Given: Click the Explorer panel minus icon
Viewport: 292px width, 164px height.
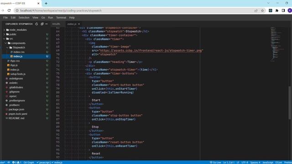Looking at the screenshot, I should pos(47,24).
